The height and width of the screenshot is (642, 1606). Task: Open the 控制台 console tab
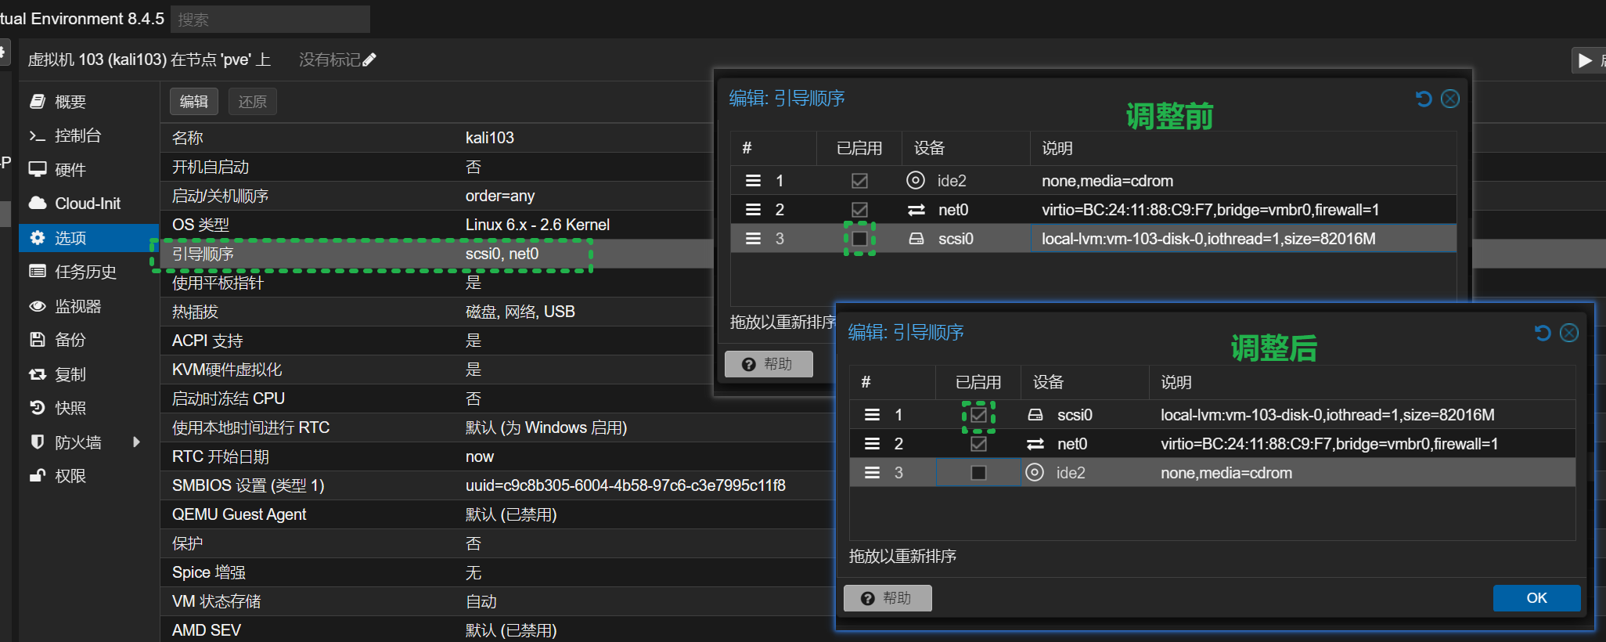[88, 135]
